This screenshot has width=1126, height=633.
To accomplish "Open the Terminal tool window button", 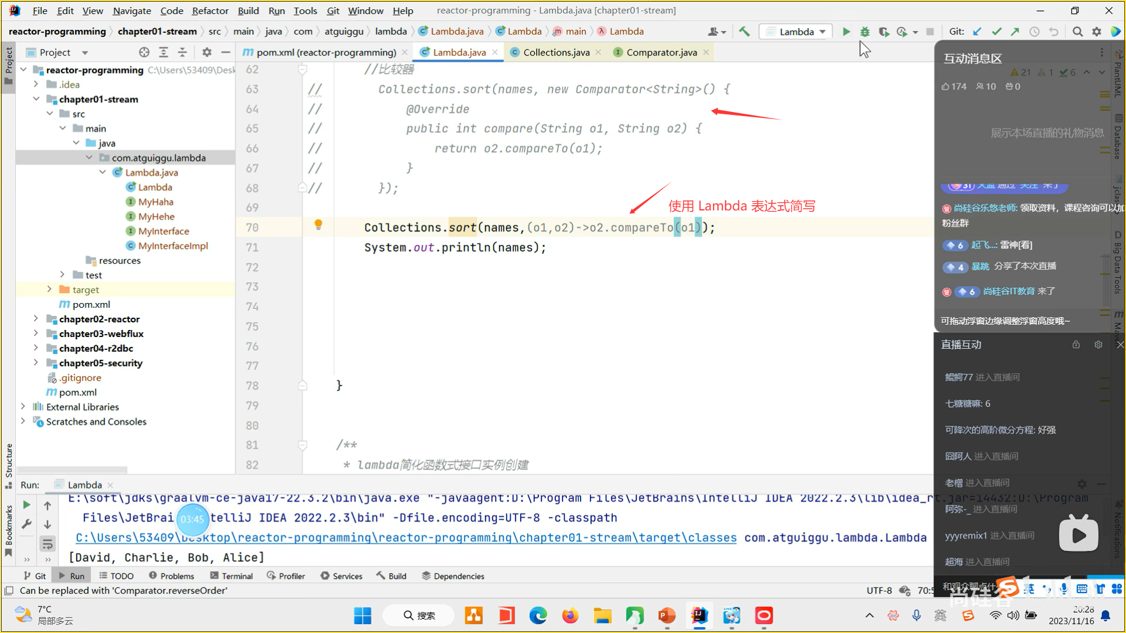I will [231, 576].
